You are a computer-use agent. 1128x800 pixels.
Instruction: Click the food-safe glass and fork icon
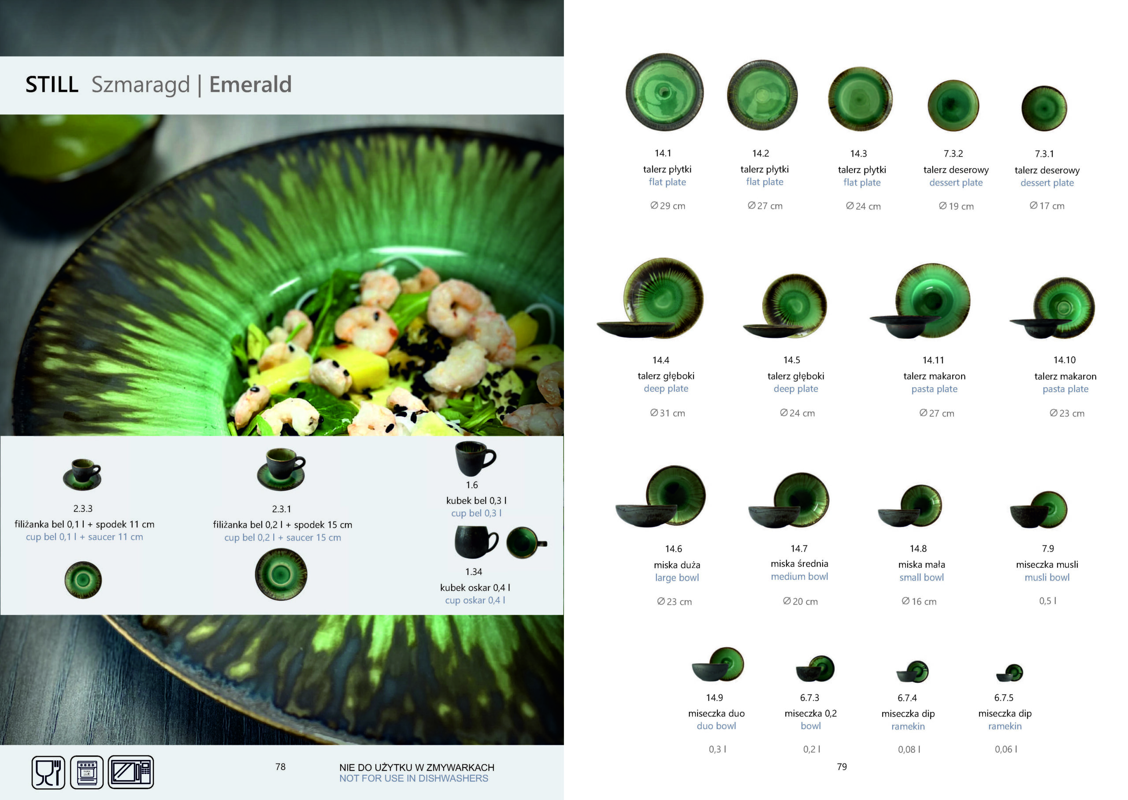click(x=48, y=772)
